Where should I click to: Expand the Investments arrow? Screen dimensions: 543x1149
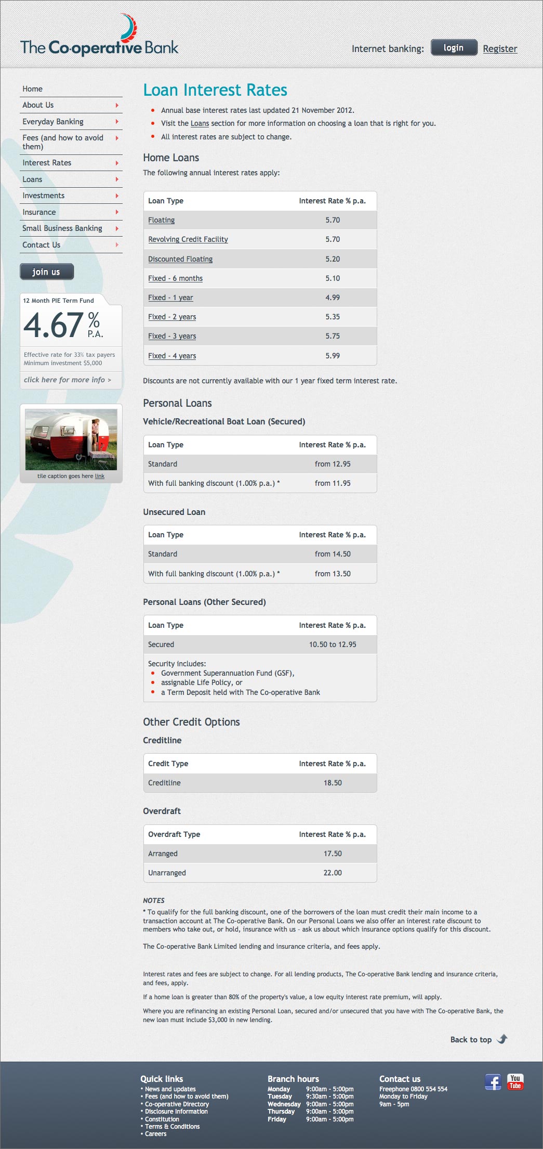(117, 196)
